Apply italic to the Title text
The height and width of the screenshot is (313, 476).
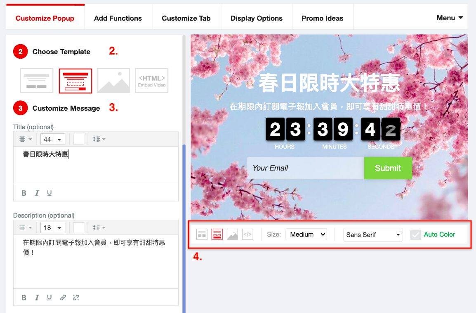tap(37, 193)
